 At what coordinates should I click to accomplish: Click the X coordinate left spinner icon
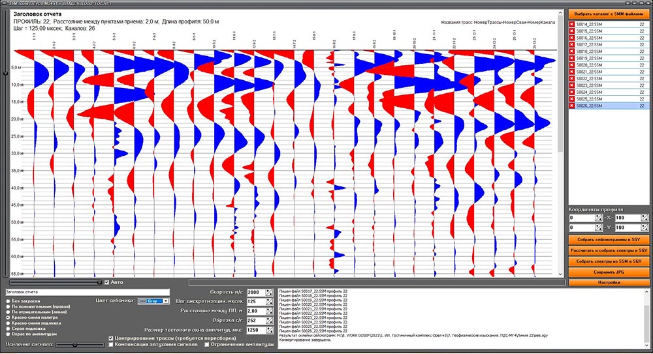(x=598, y=218)
